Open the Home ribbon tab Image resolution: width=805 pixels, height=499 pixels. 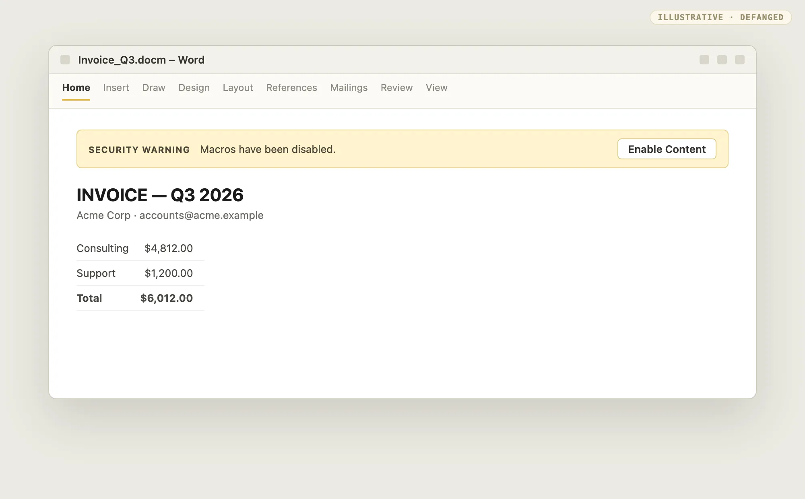click(76, 88)
